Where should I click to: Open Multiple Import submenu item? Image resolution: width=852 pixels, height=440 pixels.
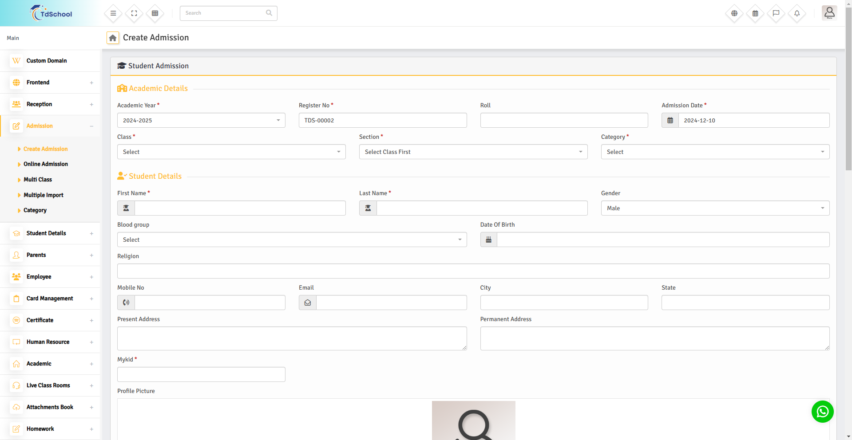click(44, 195)
